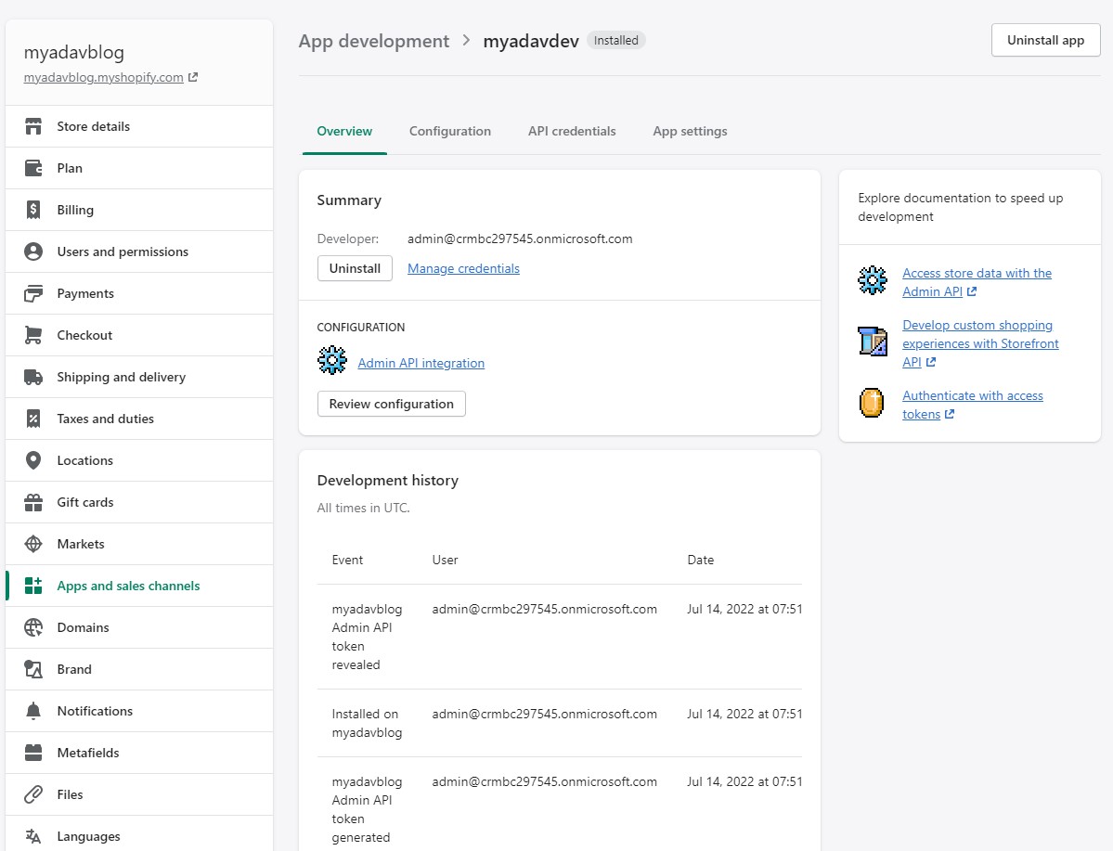Switch to the Configuration tab
Screen dimensions: 1113x851
450,131
